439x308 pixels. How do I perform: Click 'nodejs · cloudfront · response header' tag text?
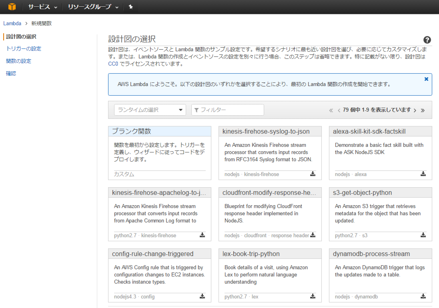[x=267, y=236]
